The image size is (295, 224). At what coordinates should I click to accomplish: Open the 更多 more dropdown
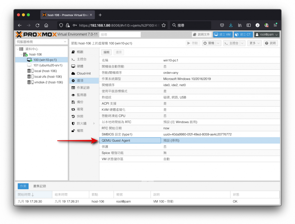click(254, 43)
